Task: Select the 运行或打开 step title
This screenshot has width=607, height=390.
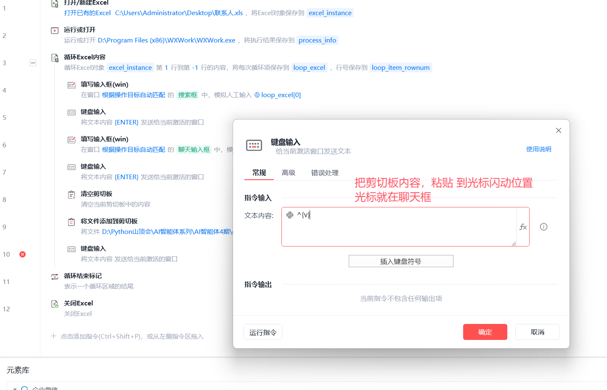Action: click(80, 29)
